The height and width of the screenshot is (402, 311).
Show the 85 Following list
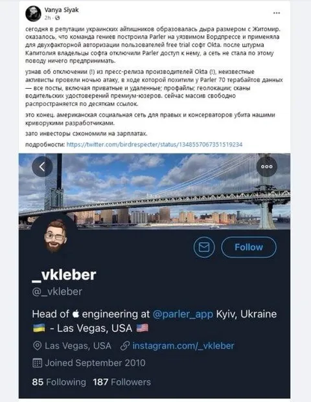[x=59, y=382]
